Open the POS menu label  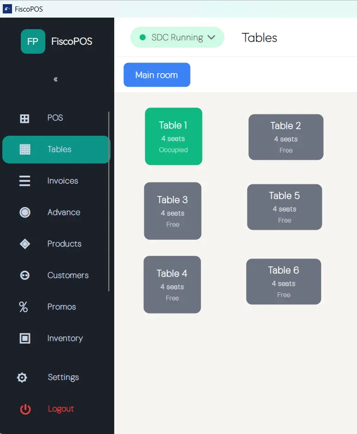point(55,118)
